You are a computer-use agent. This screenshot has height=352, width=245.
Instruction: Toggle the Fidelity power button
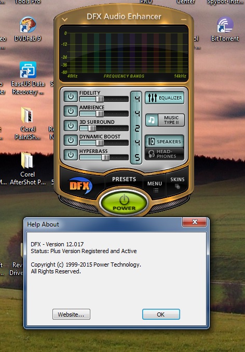[x=71, y=96]
